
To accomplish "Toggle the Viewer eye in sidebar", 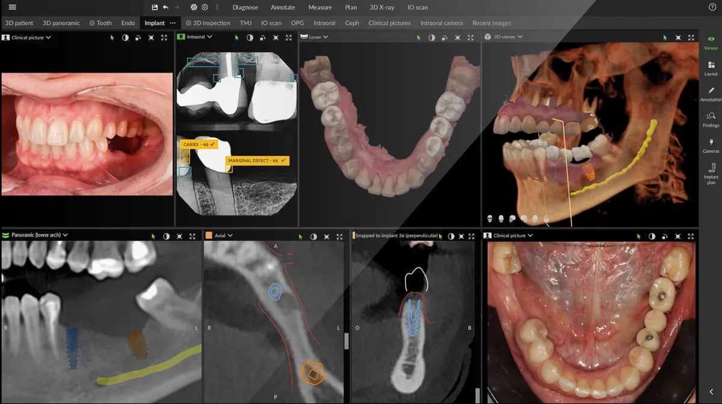I will [711, 42].
